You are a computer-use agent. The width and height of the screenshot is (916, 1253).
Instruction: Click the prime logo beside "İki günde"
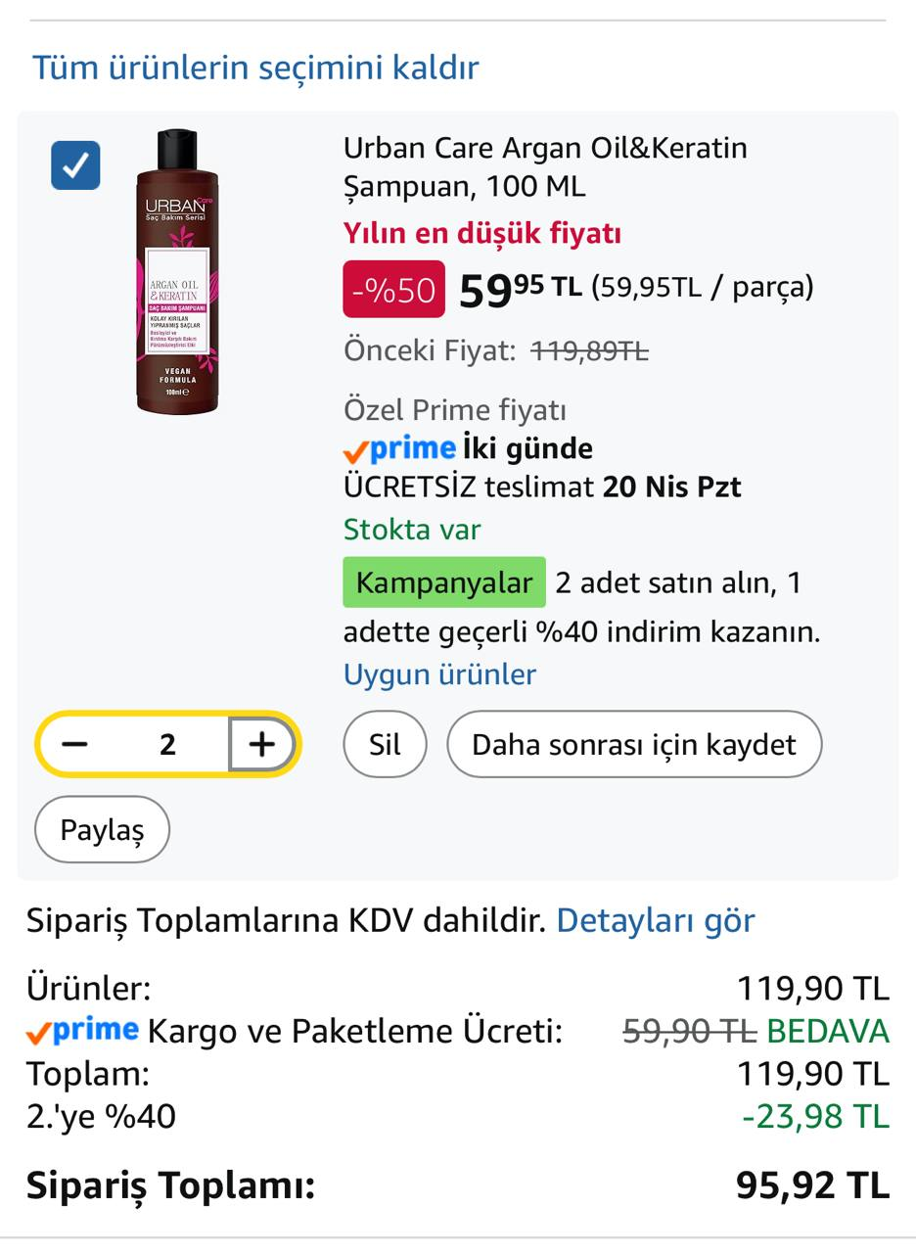tap(400, 449)
